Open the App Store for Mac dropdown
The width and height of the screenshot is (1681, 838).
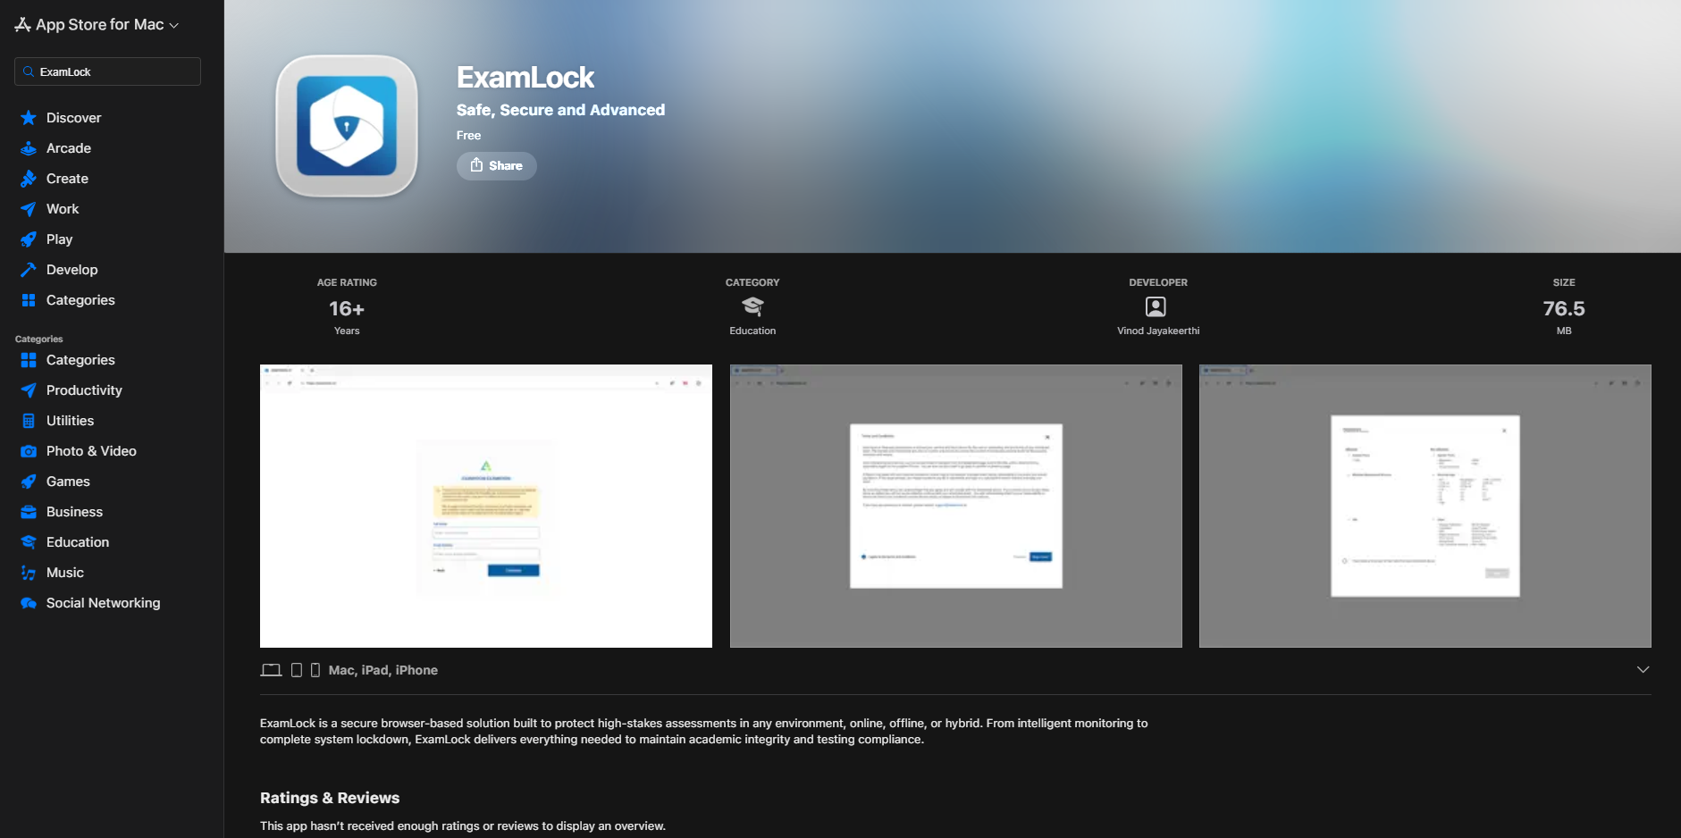(97, 25)
